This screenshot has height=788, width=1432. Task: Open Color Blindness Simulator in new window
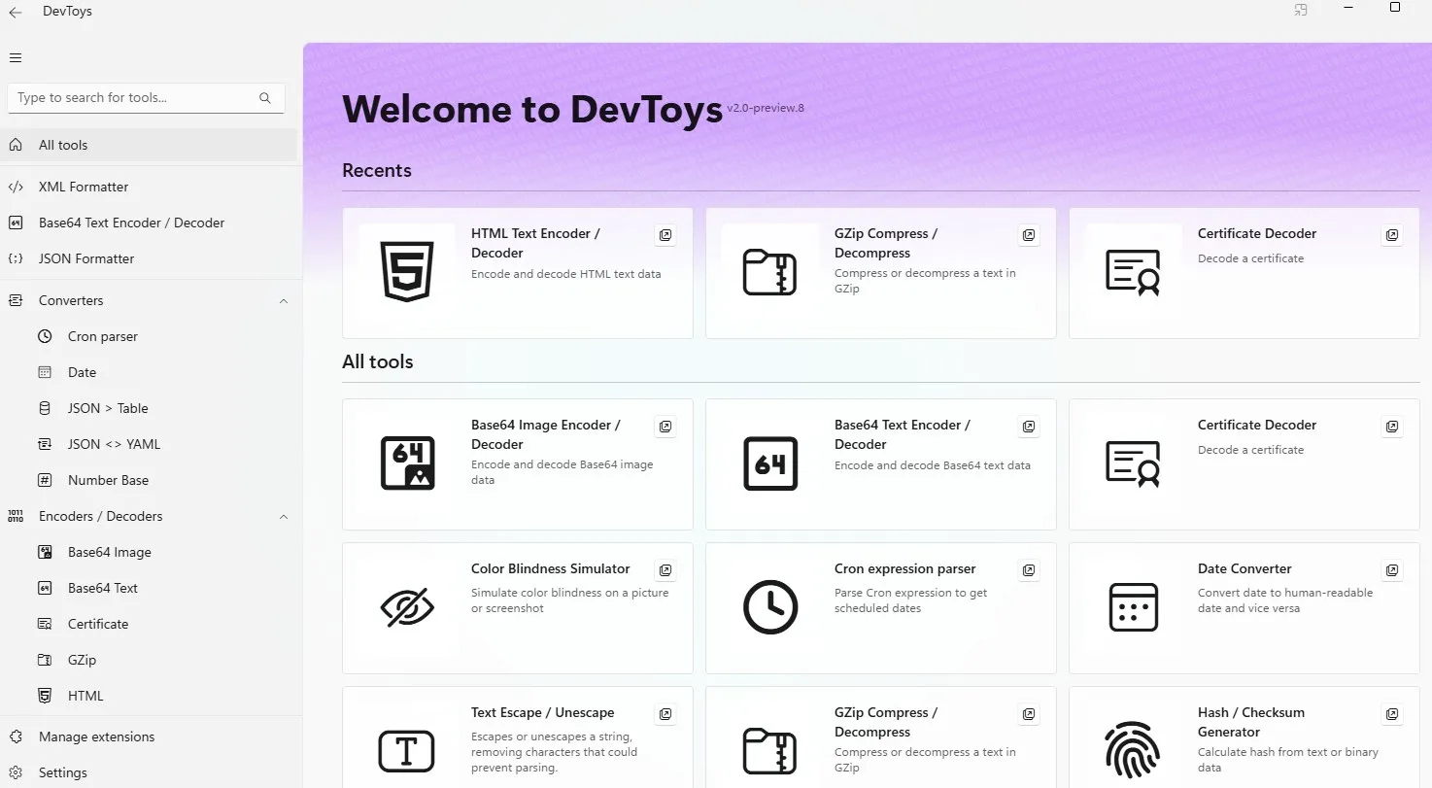click(665, 570)
